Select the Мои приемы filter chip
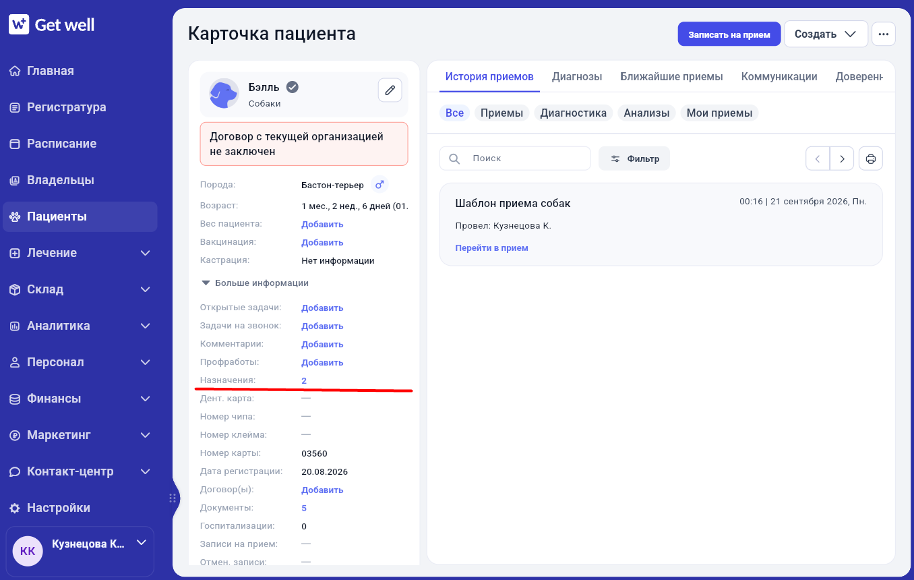 pyautogui.click(x=719, y=113)
